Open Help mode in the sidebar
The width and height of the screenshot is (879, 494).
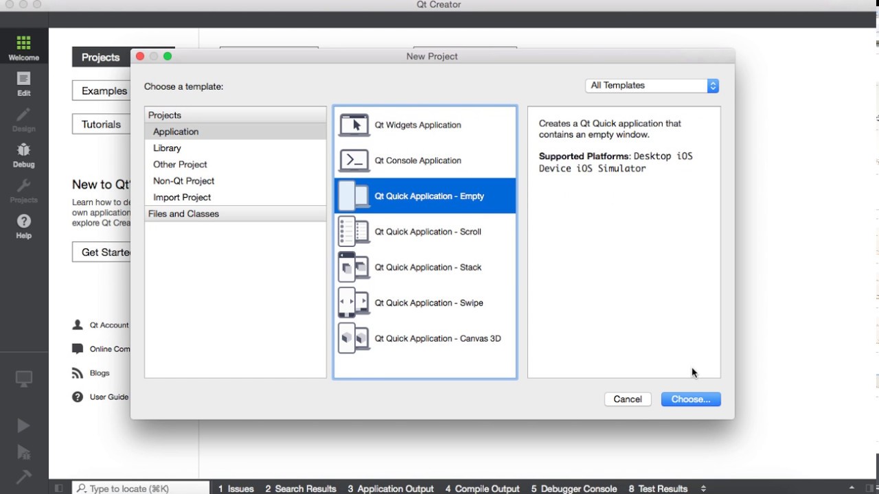(x=24, y=226)
